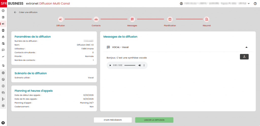Image resolution: width=260 pixels, height=126 pixels.
Task: Open the calendar planning icon in sidebar
Action: [x=3, y=44]
